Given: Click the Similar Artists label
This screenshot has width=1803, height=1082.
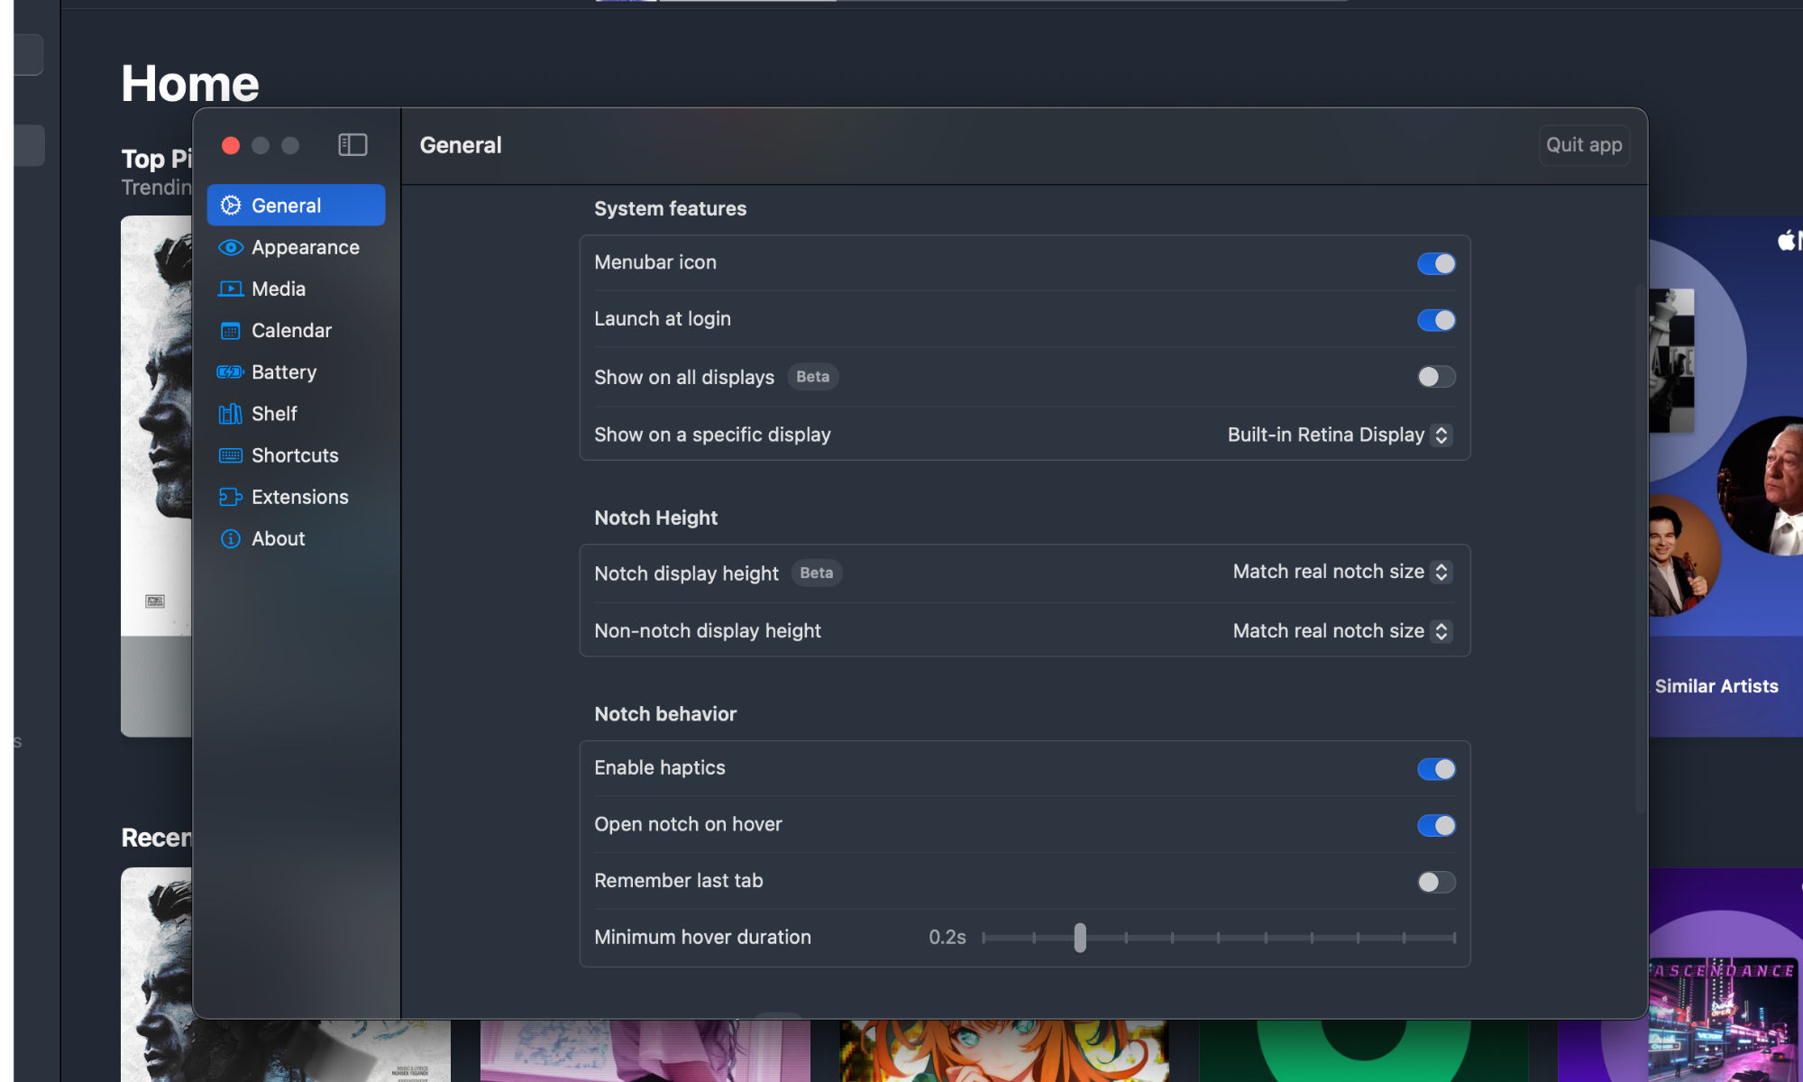Looking at the screenshot, I should point(1716,686).
